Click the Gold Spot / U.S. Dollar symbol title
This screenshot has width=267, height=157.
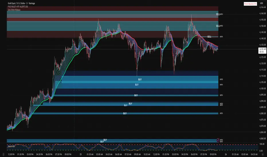click(x=21, y=3)
